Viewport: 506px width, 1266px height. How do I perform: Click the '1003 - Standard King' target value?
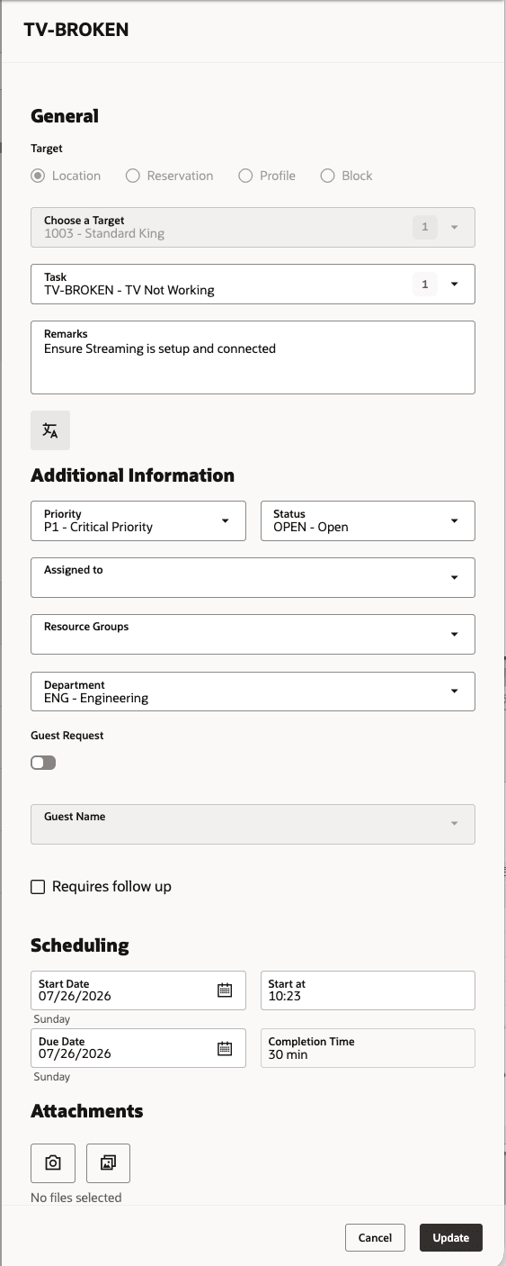pyautogui.click(x=104, y=233)
